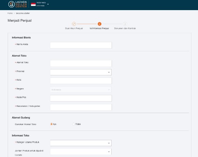Expand the Provinsi dropdown

(81, 72)
